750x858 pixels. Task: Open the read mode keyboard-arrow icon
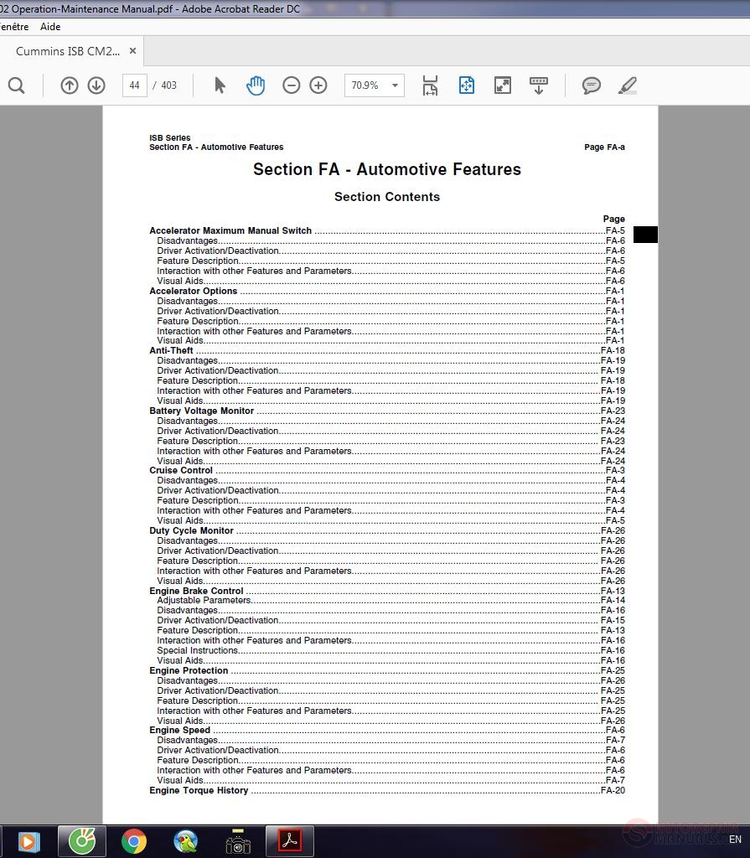pyautogui.click(x=539, y=85)
